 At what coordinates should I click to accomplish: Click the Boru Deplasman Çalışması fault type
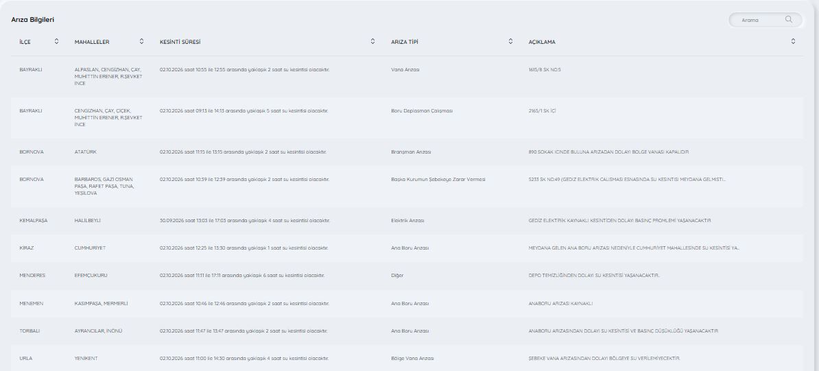coord(422,111)
